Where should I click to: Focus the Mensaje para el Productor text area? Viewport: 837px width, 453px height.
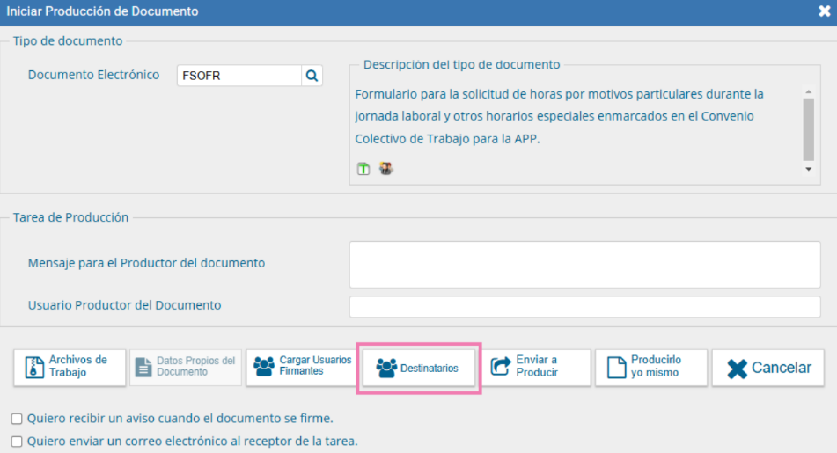584,264
